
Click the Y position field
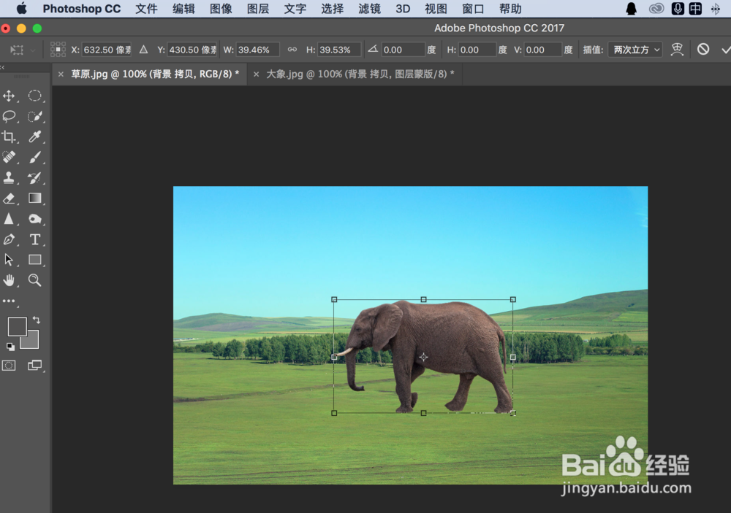click(192, 50)
